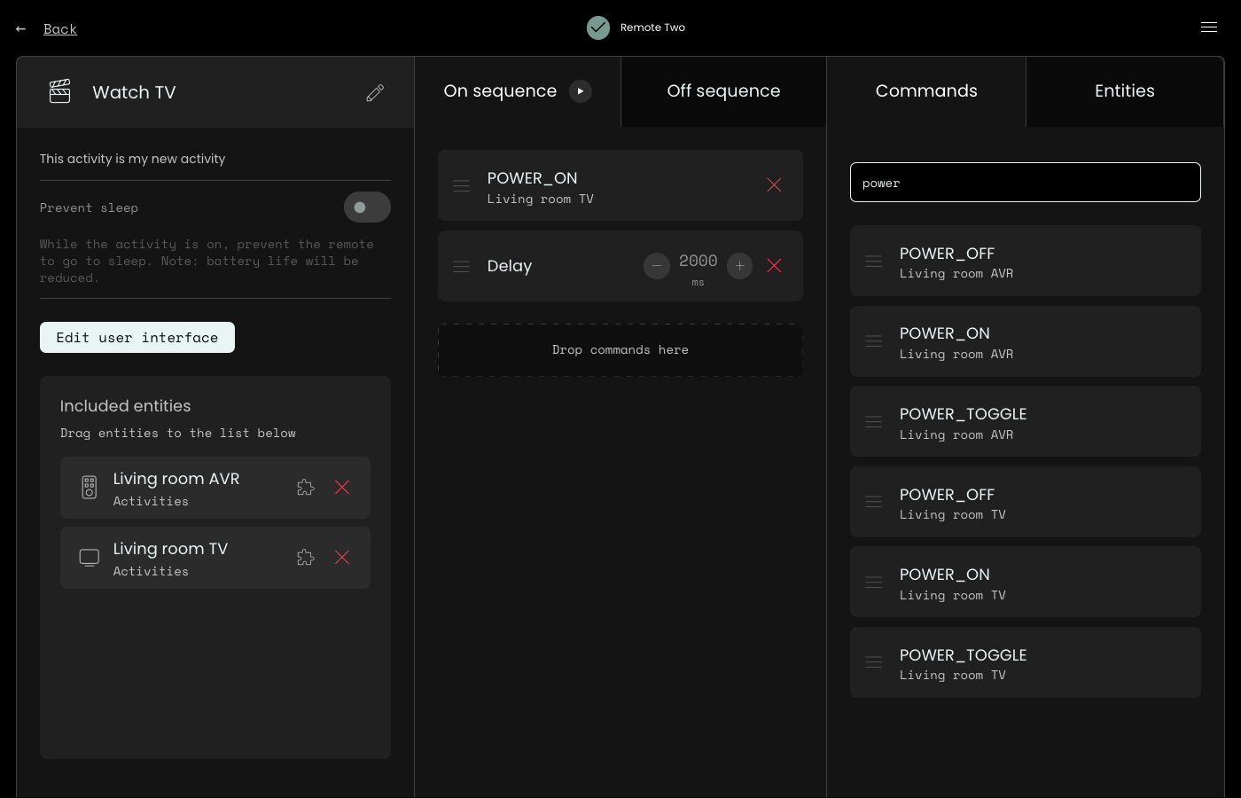Select POWER_TOGGLE Living room TV command
This screenshot has width=1241, height=798.
click(x=1026, y=662)
